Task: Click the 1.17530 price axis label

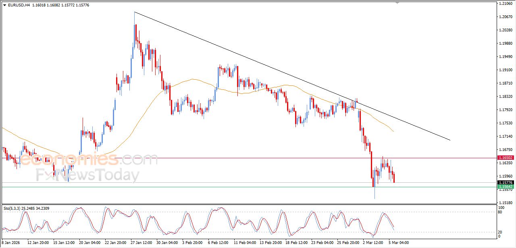Action: pos(506,123)
